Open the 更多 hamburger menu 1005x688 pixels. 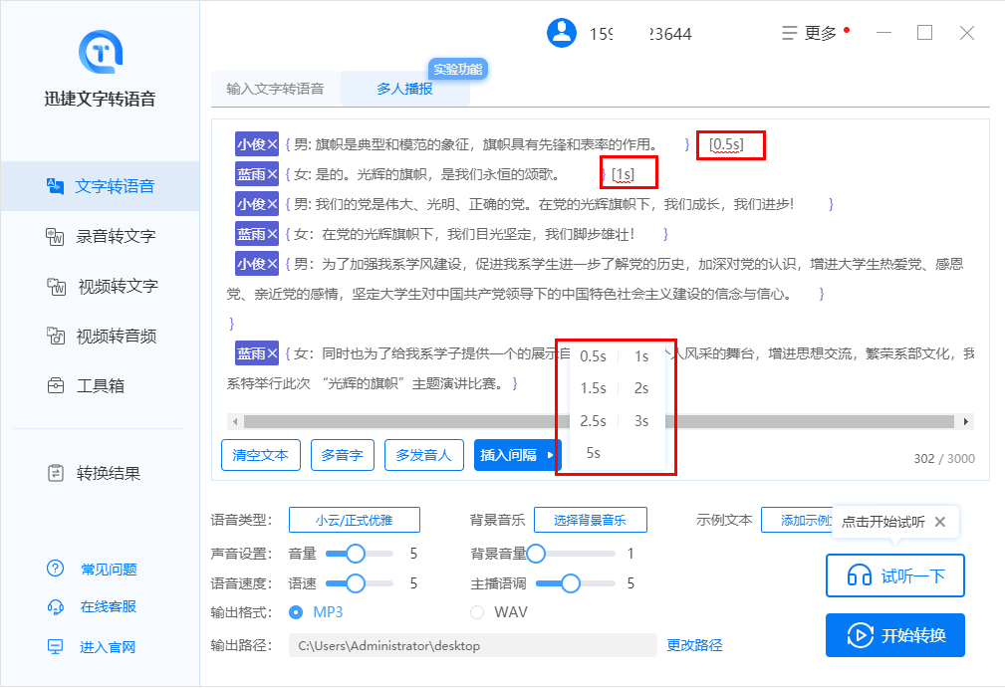pyautogui.click(x=810, y=33)
